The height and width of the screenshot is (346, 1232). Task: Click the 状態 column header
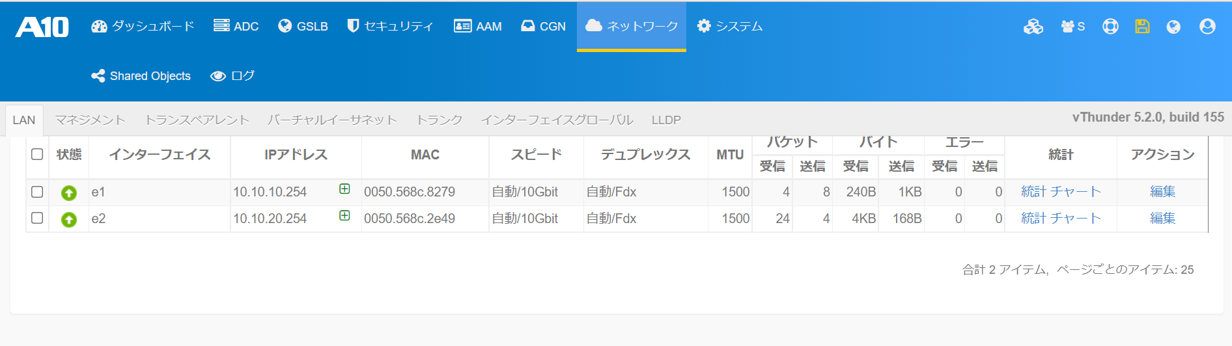point(69,155)
